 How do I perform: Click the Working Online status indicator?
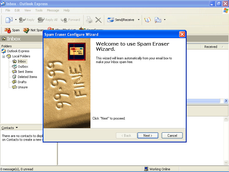coord(157,169)
